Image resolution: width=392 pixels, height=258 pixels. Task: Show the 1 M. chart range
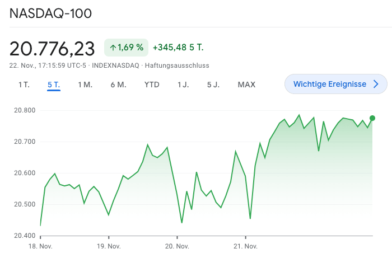85,85
